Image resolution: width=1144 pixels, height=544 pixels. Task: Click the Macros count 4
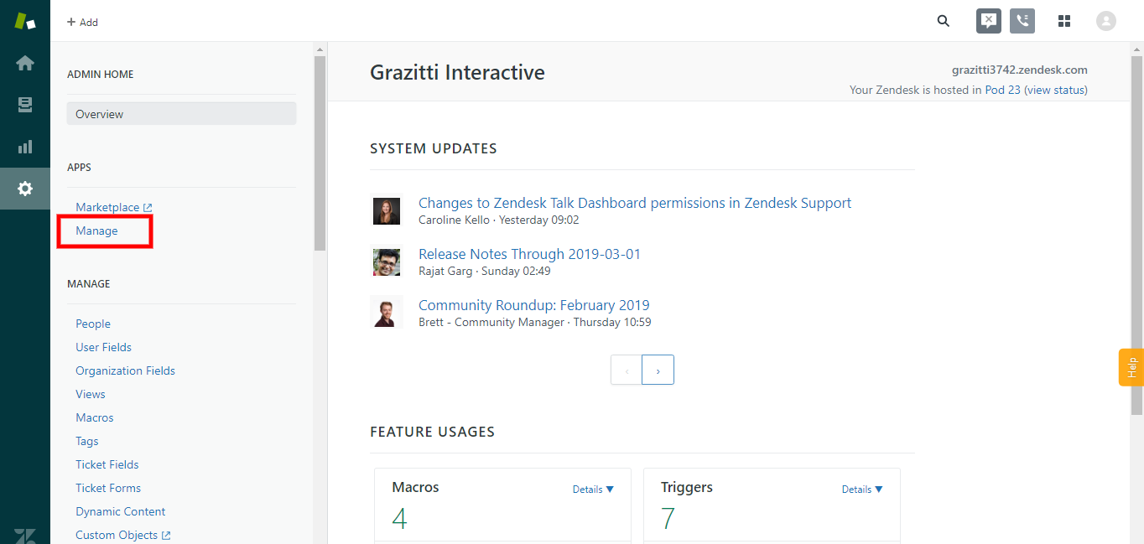[399, 519]
